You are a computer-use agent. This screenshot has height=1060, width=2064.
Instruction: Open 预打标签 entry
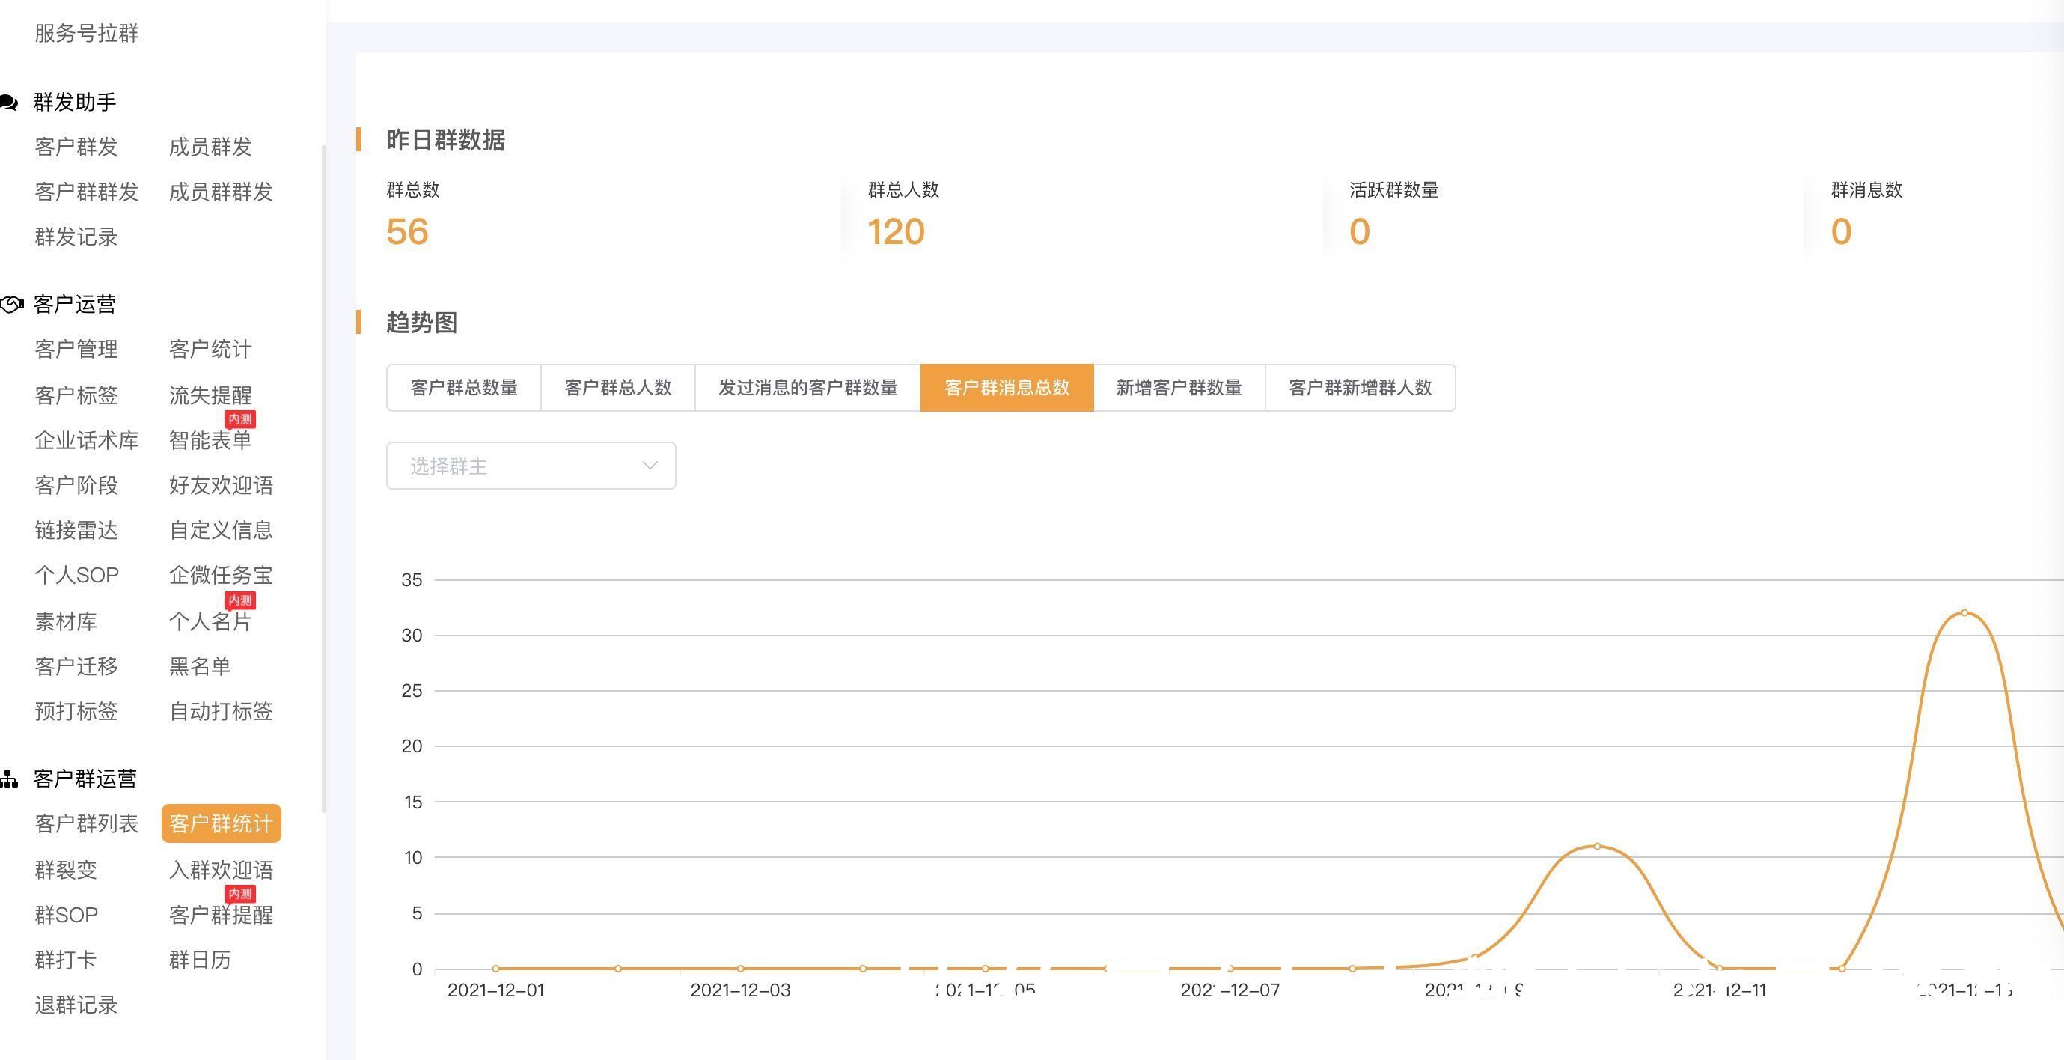point(76,710)
